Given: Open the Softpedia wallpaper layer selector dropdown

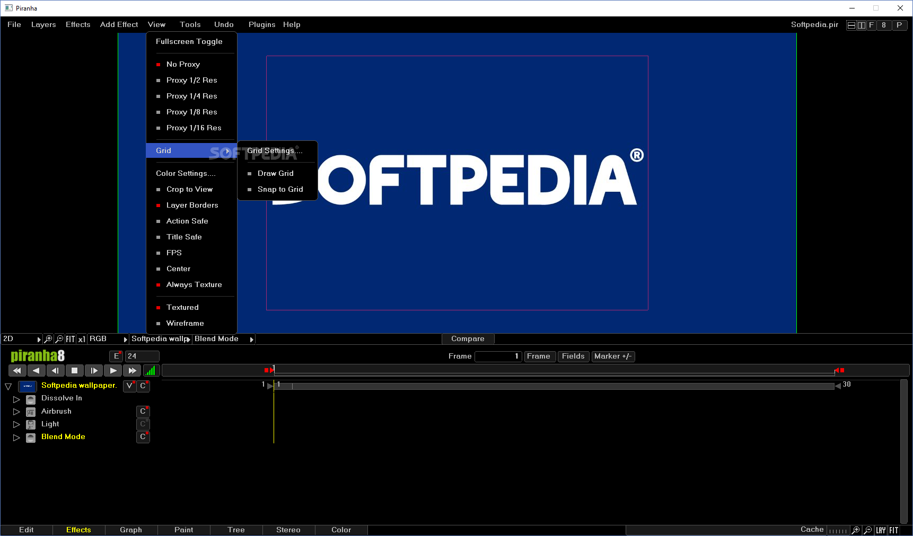Looking at the screenshot, I should [x=161, y=339].
